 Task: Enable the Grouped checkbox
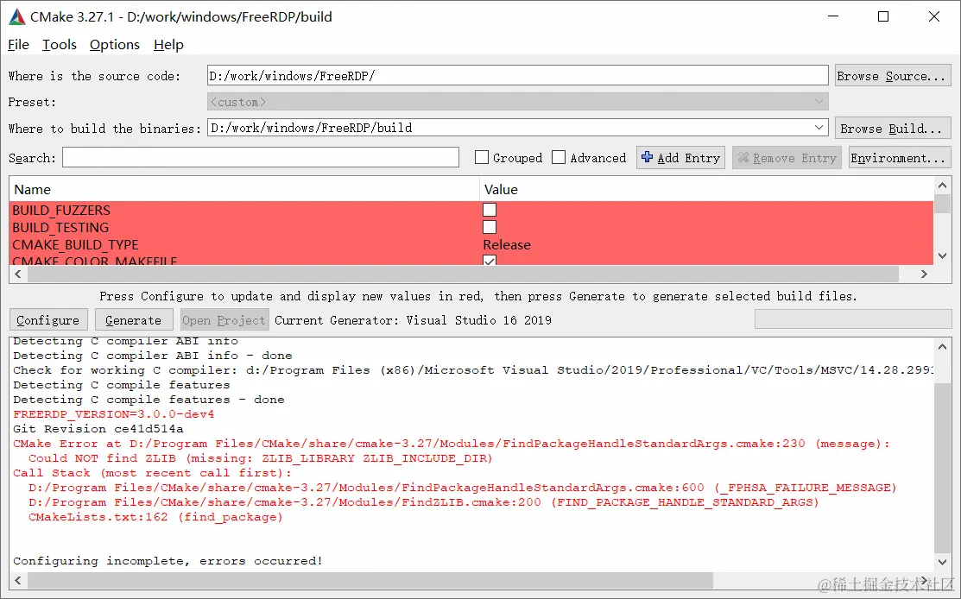481,157
